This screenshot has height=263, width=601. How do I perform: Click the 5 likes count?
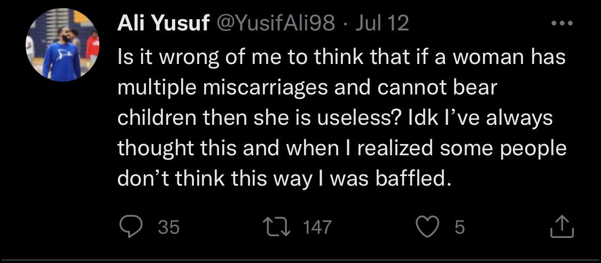[x=459, y=228]
